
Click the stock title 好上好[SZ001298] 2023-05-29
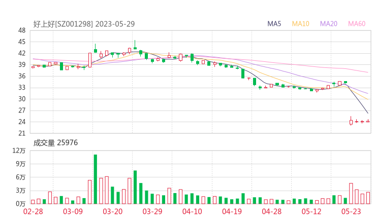tap(84, 24)
